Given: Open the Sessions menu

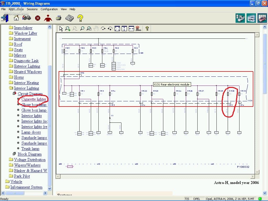Looking at the screenshot, I should tap(32, 9).
